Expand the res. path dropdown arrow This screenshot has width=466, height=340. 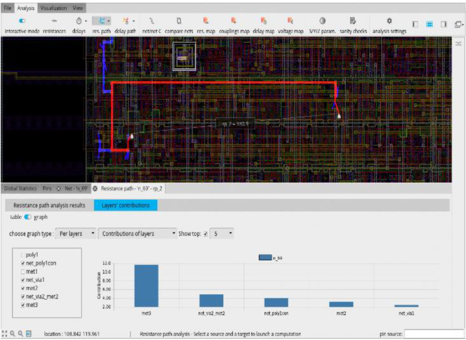click(109, 21)
